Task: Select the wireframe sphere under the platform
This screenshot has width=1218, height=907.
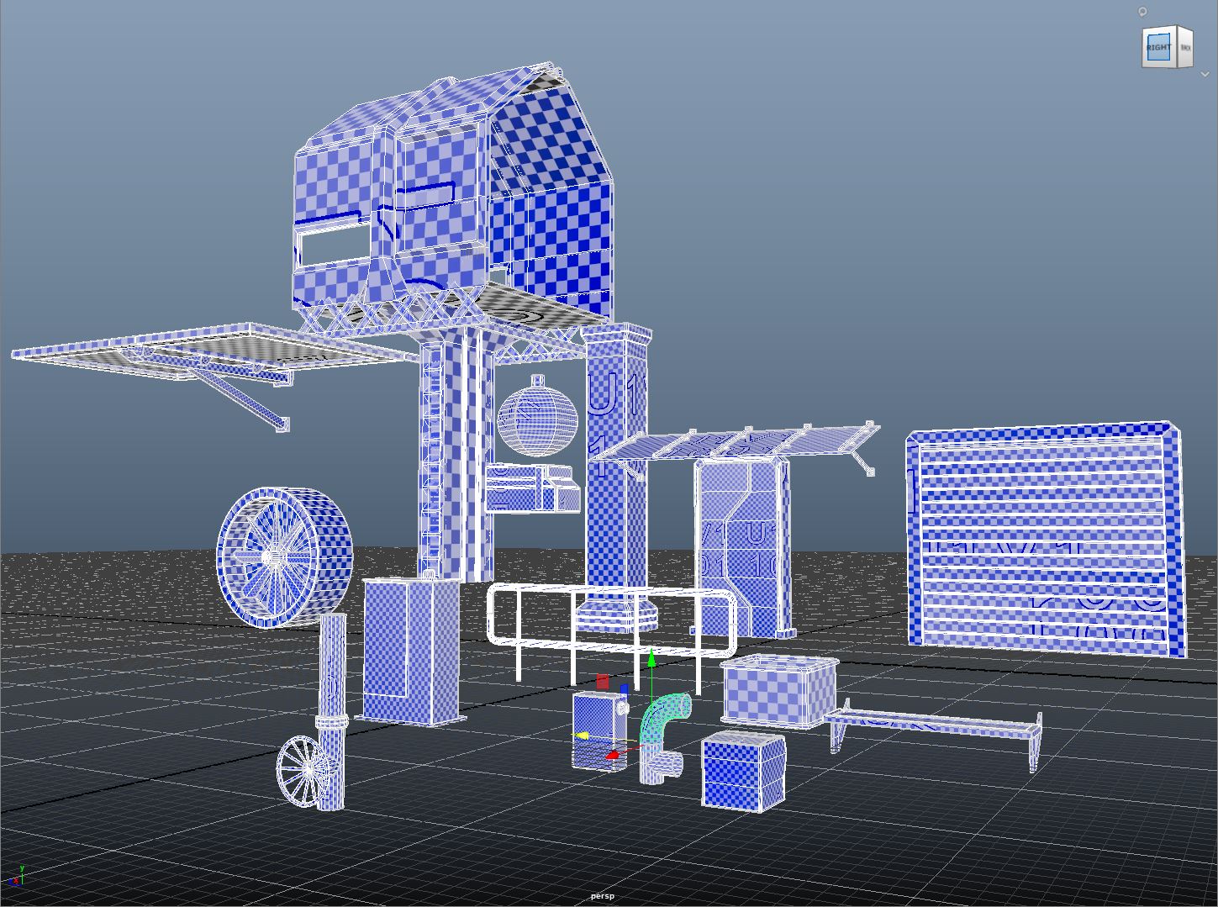Action: [x=537, y=418]
